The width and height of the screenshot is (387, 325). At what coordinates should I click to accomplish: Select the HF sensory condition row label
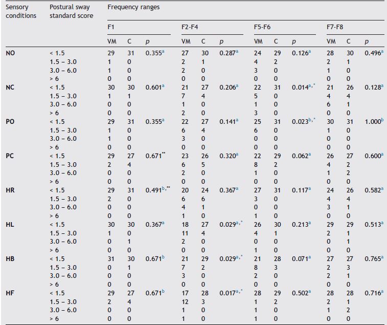click(10, 294)
